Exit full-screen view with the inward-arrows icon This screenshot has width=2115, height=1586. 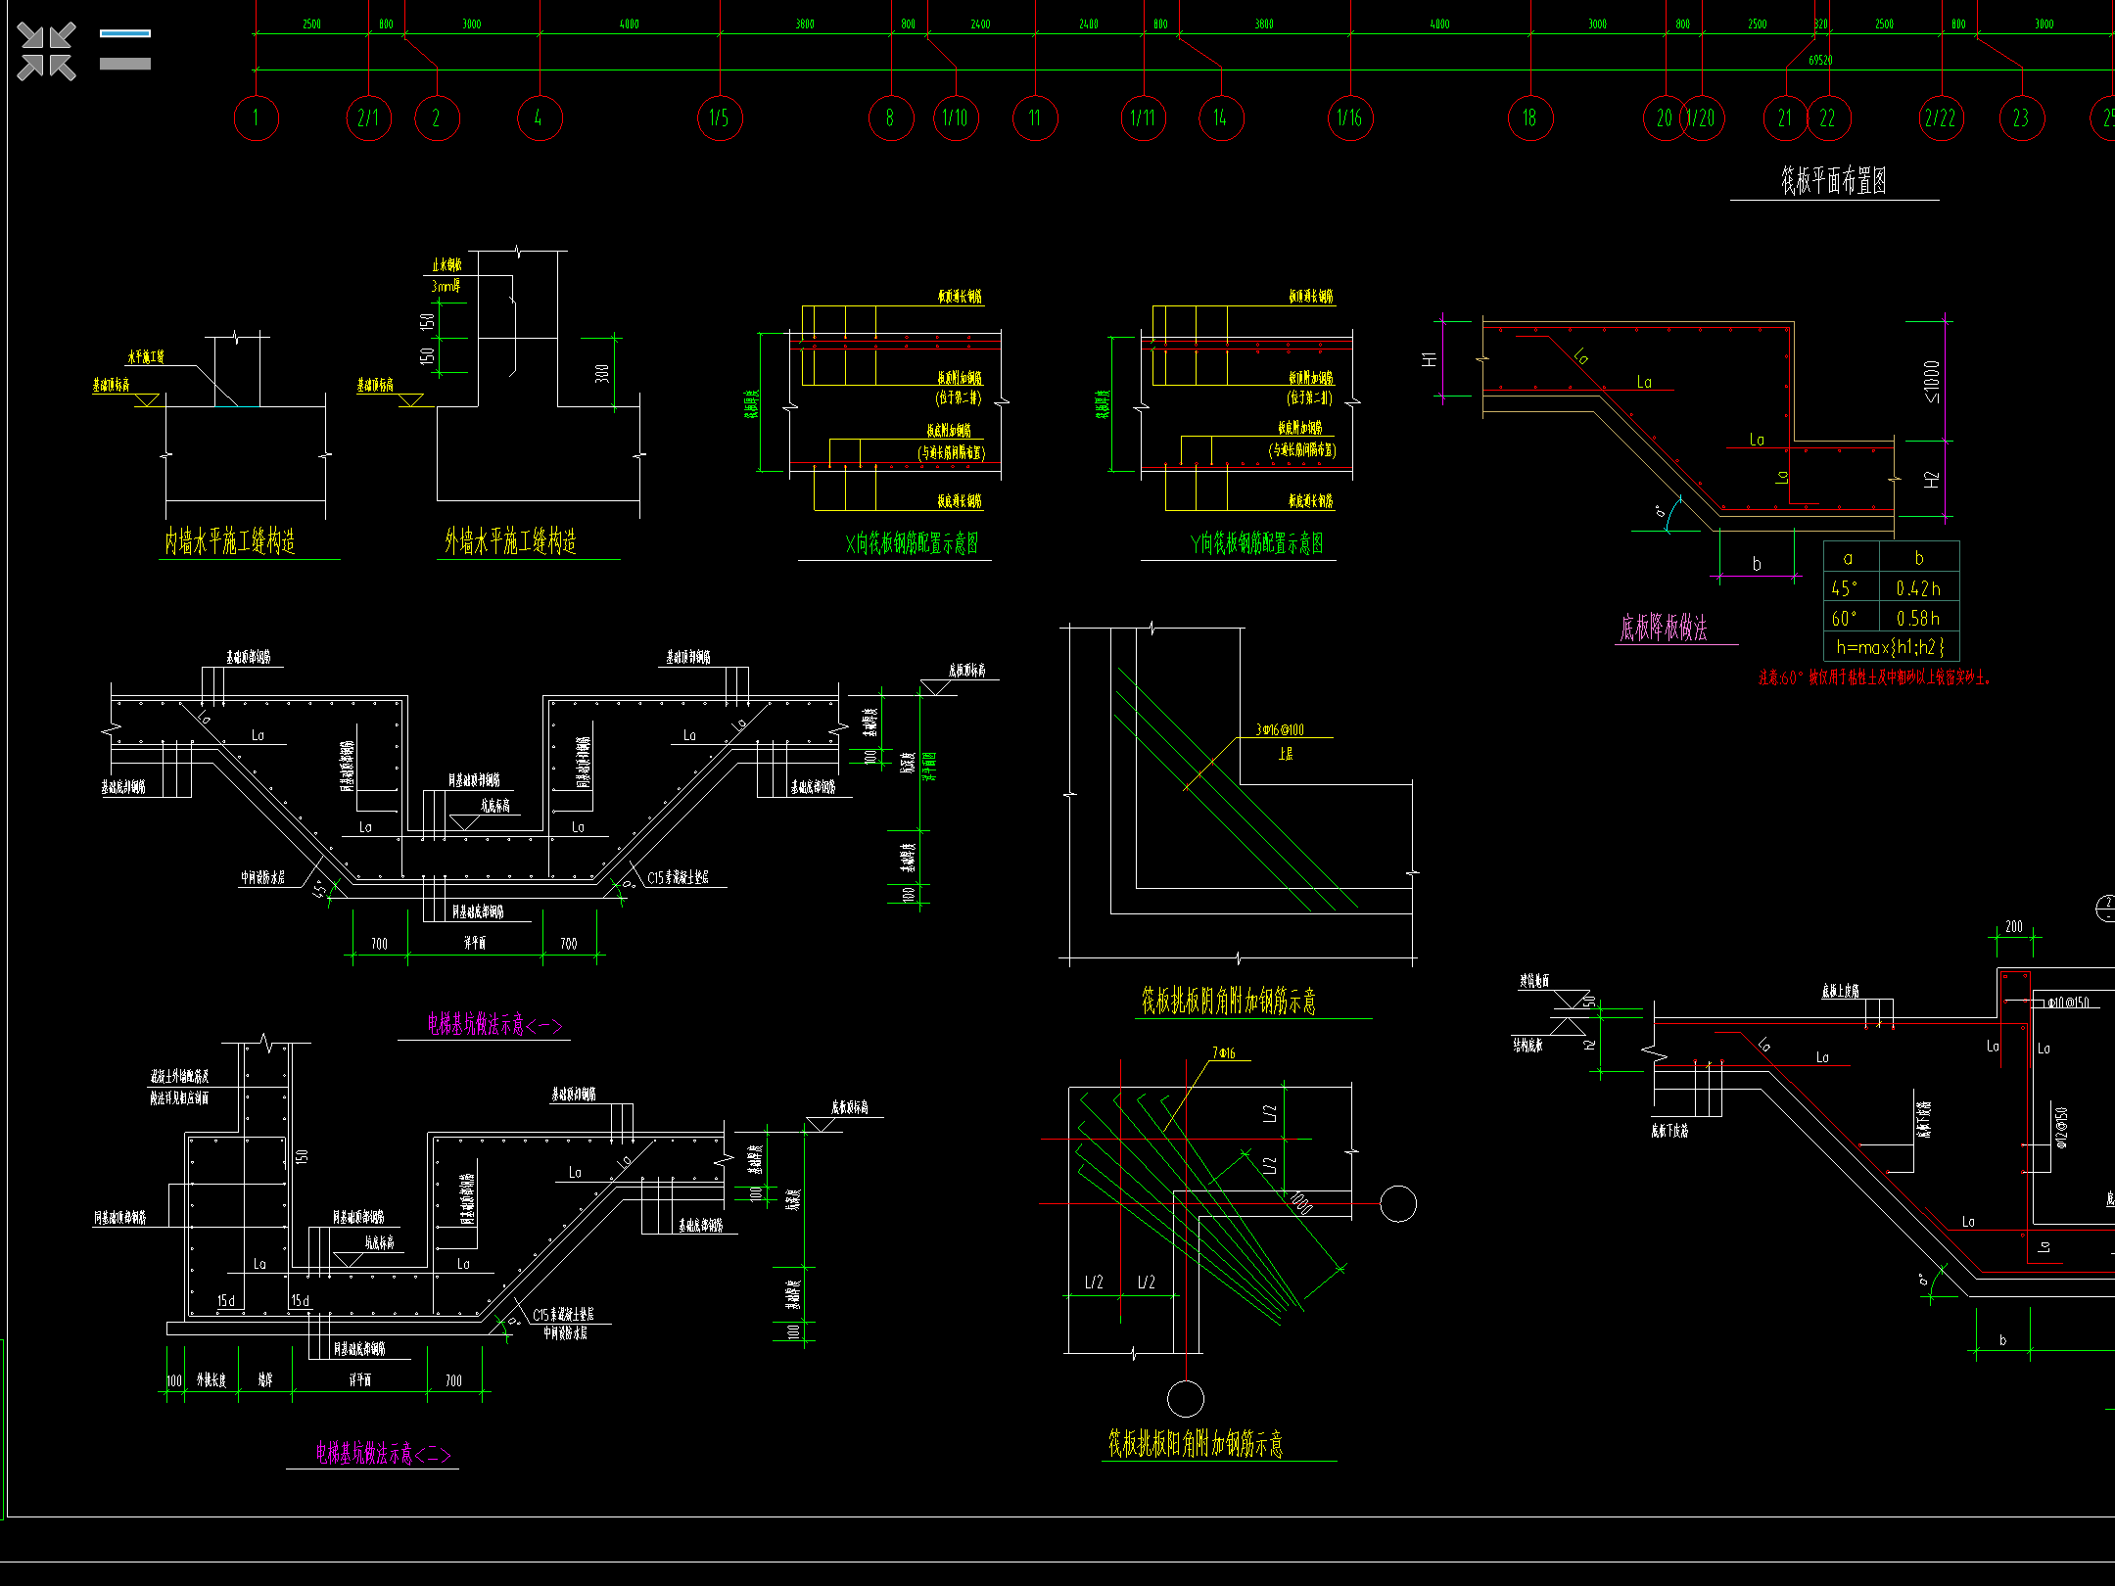(46, 51)
